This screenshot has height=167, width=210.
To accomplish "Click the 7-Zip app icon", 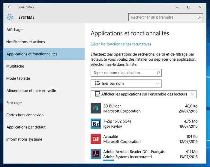I will (96, 123).
